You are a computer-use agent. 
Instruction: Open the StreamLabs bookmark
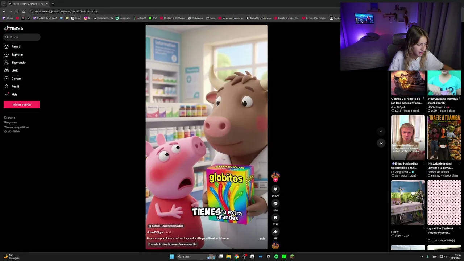coord(123,18)
